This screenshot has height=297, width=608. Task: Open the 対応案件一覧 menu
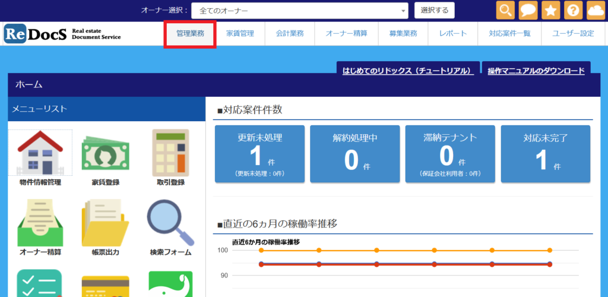(509, 34)
